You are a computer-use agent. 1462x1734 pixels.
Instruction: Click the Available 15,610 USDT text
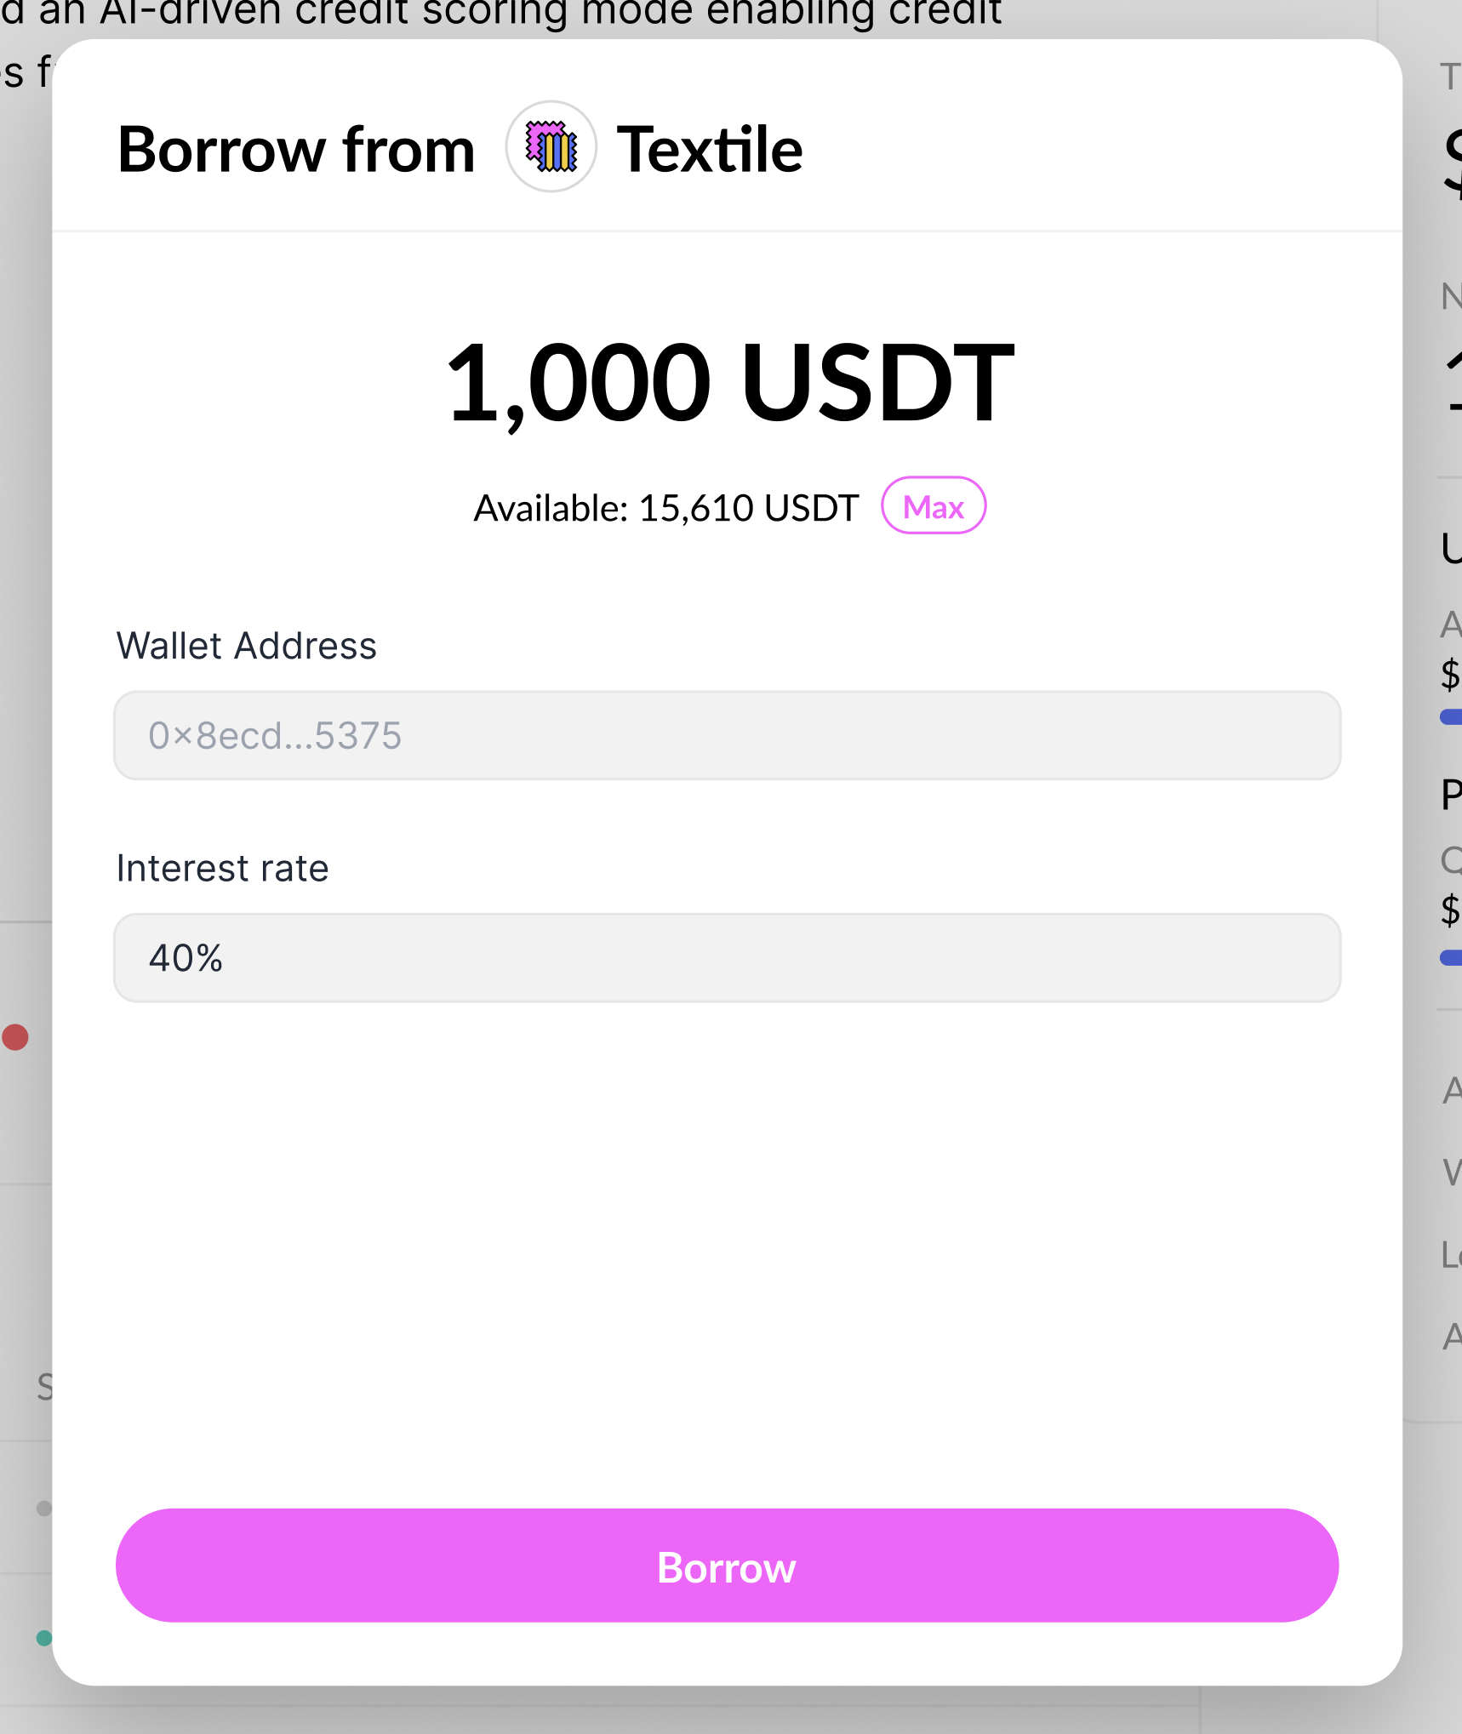(x=665, y=508)
